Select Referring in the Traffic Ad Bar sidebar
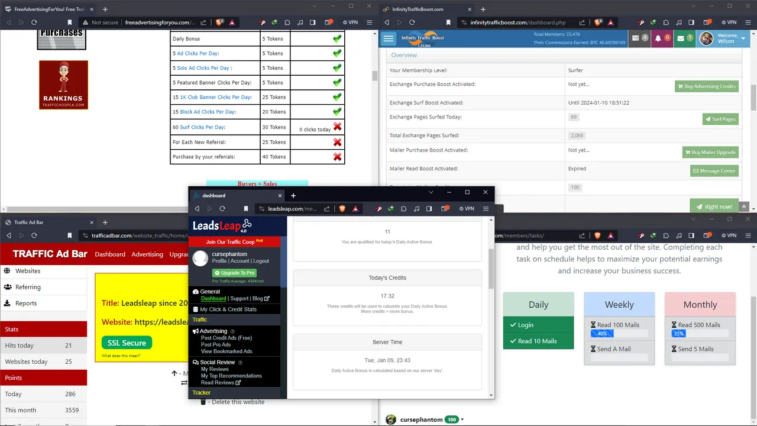Viewport: 757px width, 426px height. click(x=43, y=287)
